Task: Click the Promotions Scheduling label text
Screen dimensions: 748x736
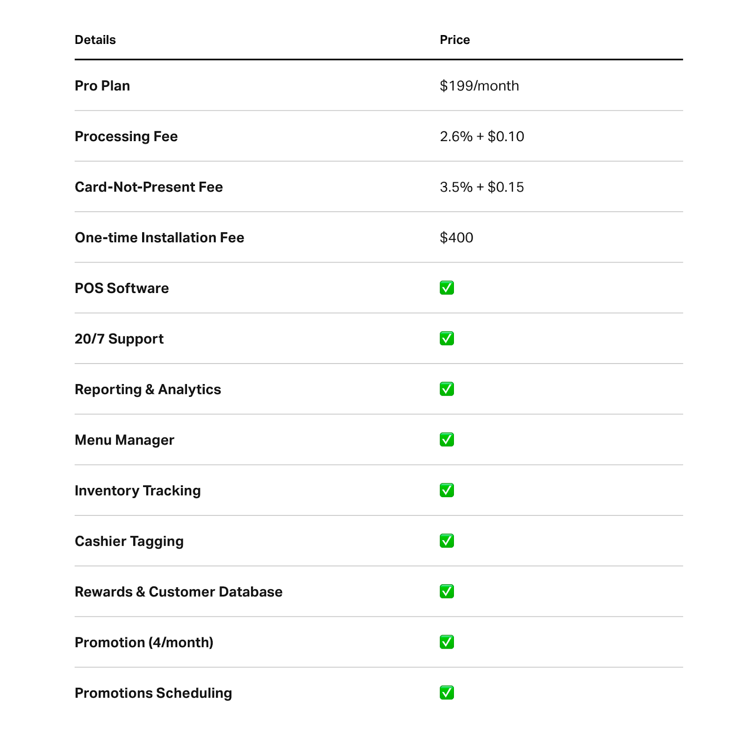Action: pos(153,693)
